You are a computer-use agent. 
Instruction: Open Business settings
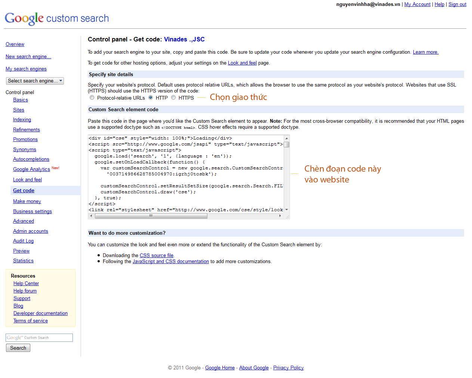click(33, 212)
